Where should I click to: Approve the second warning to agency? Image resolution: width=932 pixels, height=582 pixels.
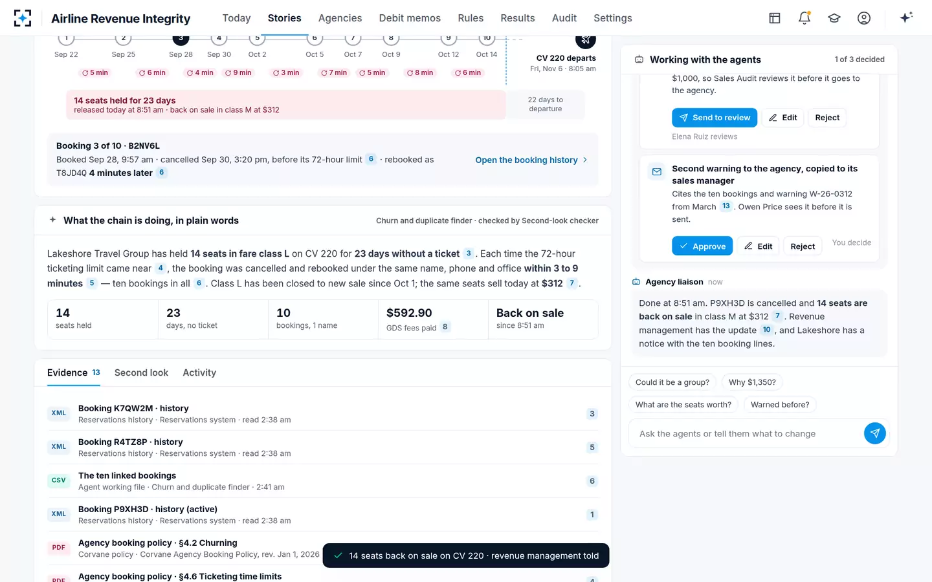702,246
